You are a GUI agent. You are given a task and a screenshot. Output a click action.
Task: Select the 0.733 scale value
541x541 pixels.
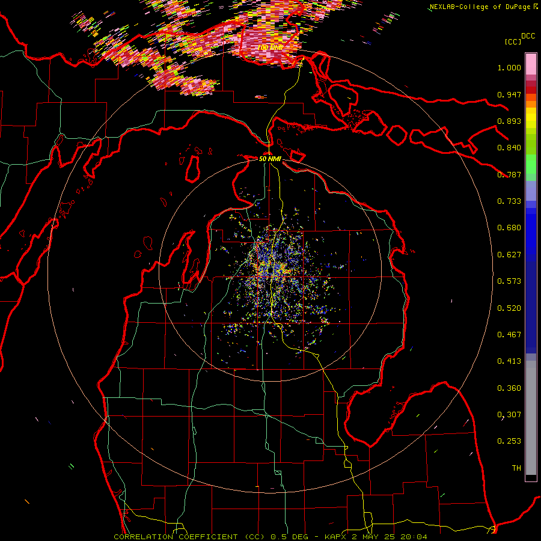pyautogui.click(x=509, y=201)
